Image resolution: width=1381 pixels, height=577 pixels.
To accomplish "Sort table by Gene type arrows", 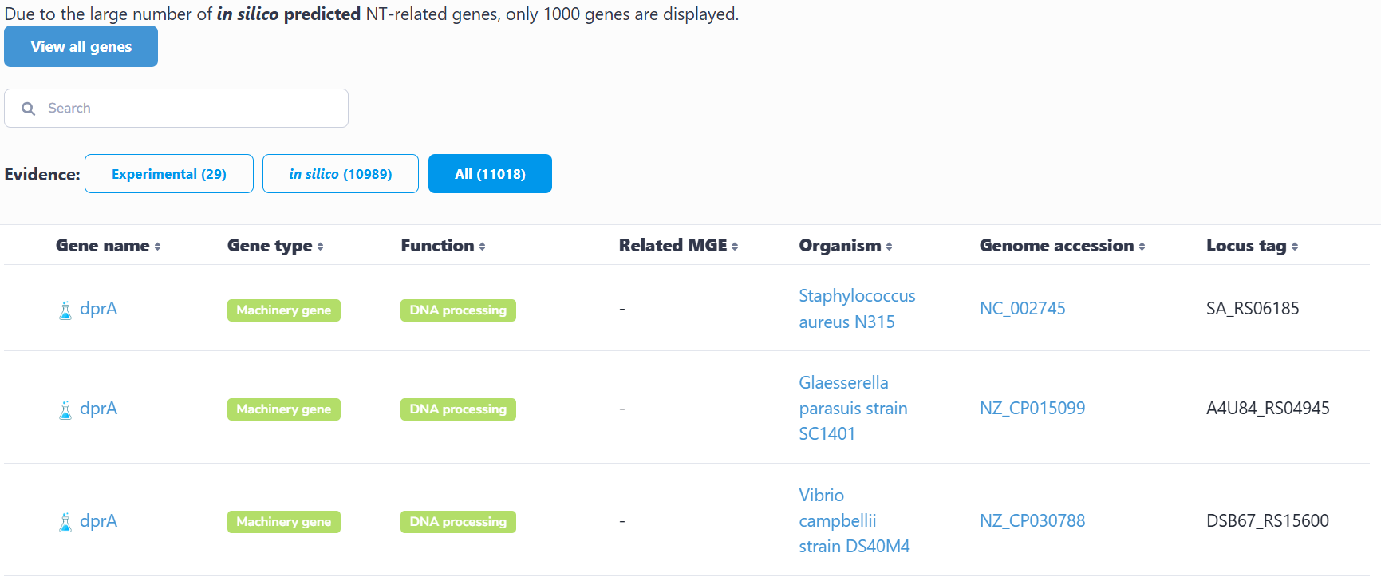I will click(x=320, y=247).
